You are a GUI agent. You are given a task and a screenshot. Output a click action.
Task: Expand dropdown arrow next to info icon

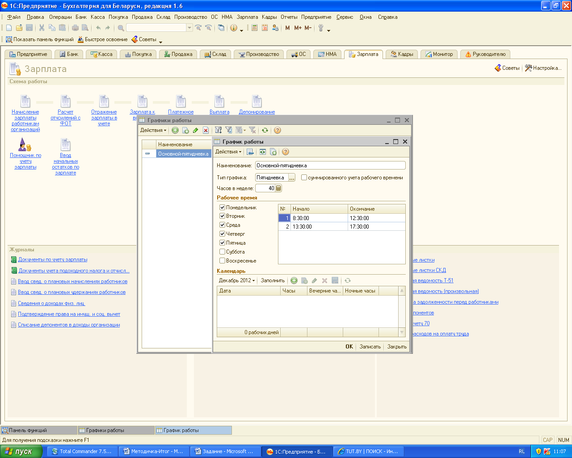[x=241, y=30]
